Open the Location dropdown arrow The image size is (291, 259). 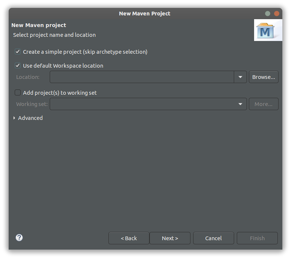point(240,77)
